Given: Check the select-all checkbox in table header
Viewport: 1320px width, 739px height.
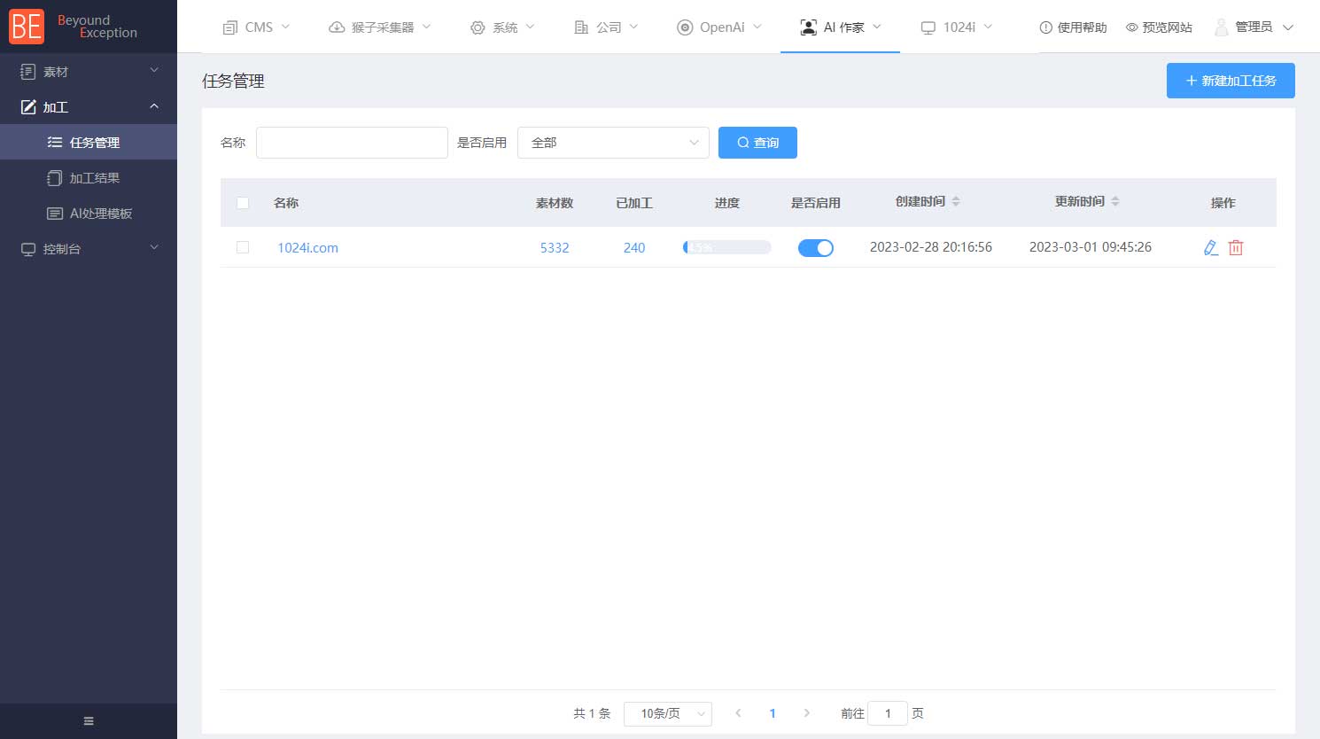Looking at the screenshot, I should tap(243, 203).
